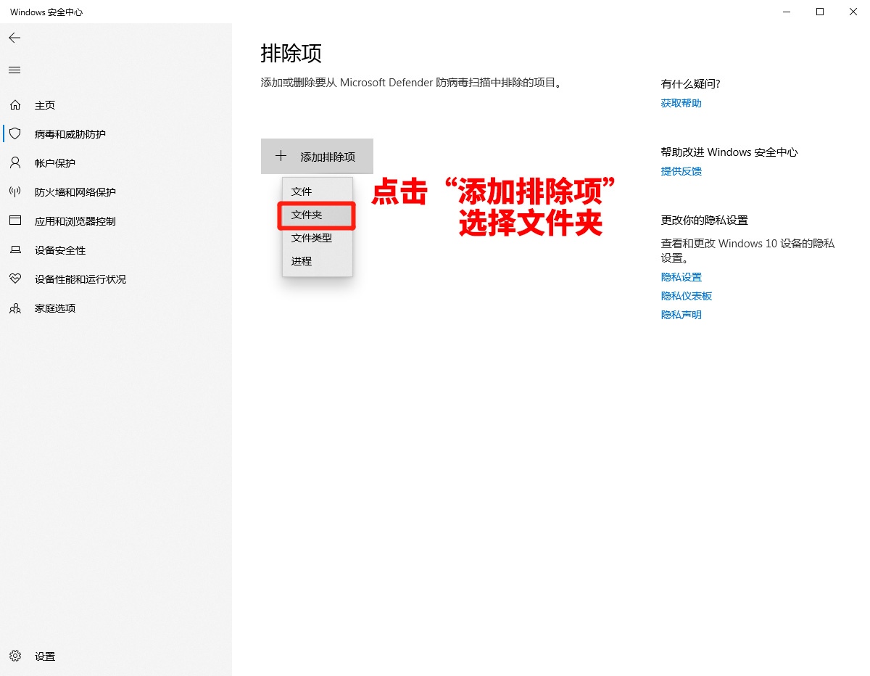
Task: Close the Windows 安全中心 window
Action: [853, 12]
